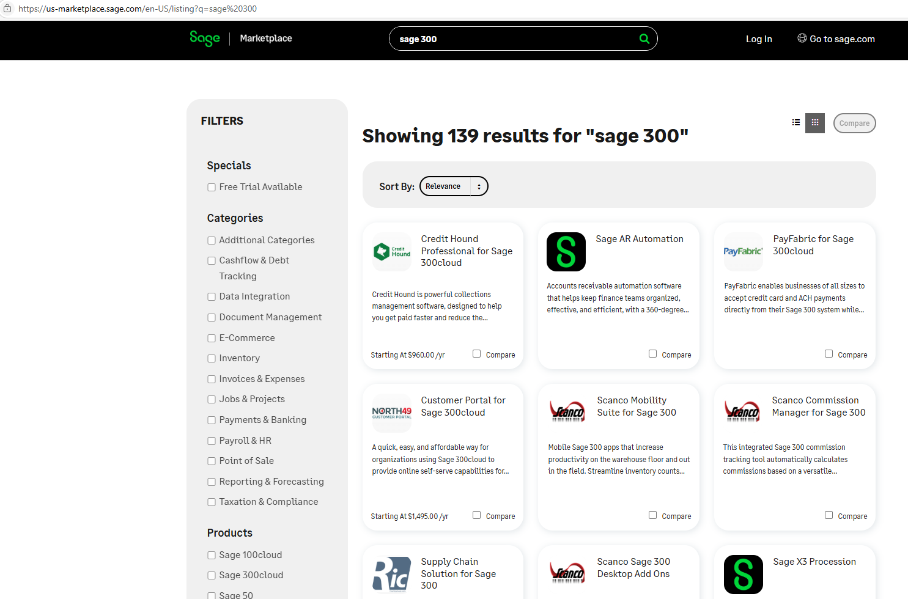
Task: Click the PayFabric description text
Action: click(794, 298)
